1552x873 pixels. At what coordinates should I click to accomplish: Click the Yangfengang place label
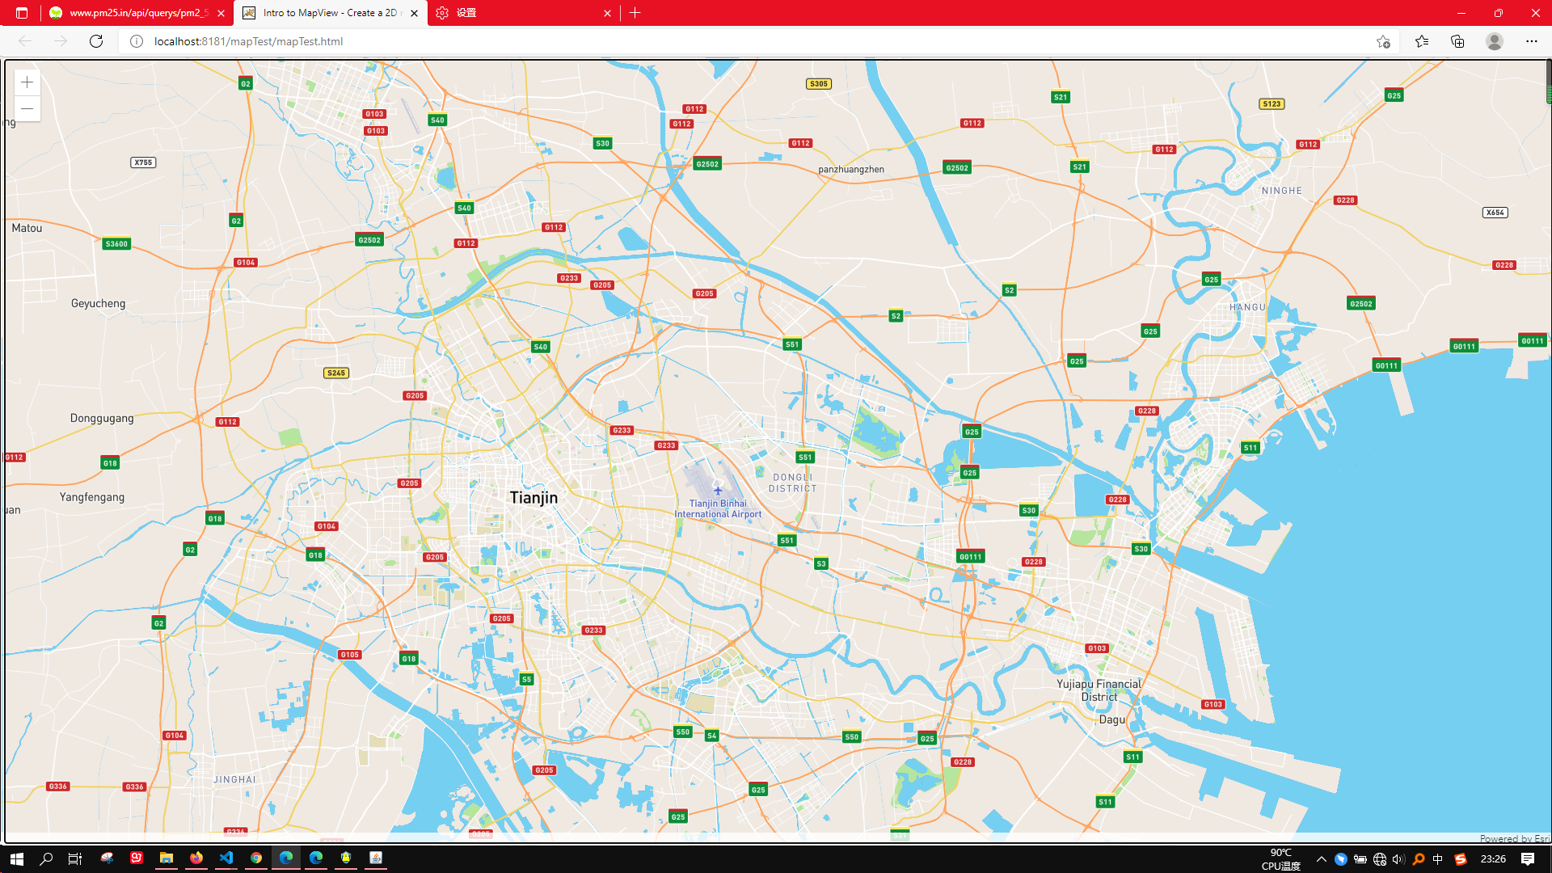coord(92,498)
